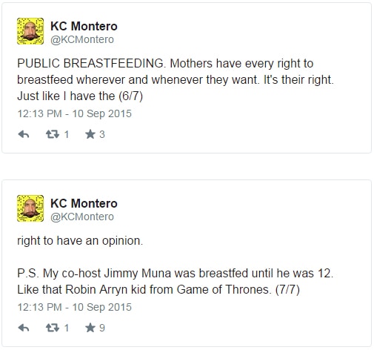This screenshot has width=374, height=350.
Task: Reply to the public breastfeeding (6/7) tweet
Action: click(x=24, y=134)
